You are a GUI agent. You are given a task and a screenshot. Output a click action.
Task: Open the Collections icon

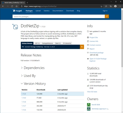point(111,6)
